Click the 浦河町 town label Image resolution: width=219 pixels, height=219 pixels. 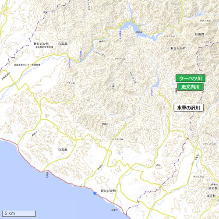click(211, 196)
